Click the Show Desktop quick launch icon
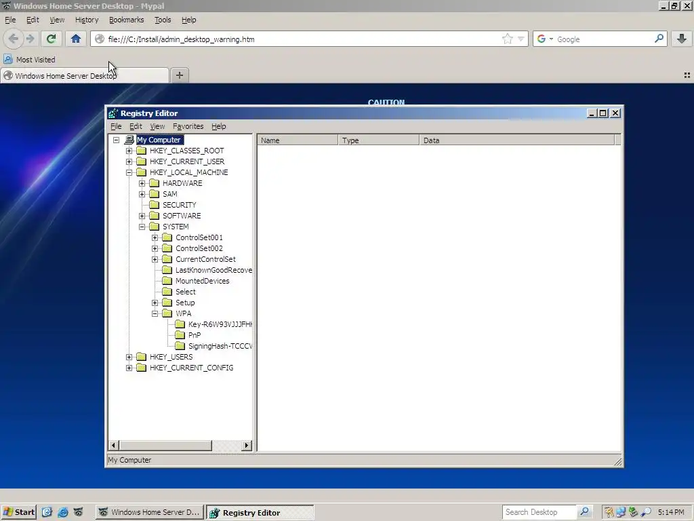Viewport: 694px width, 521px height. (x=47, y=512)
